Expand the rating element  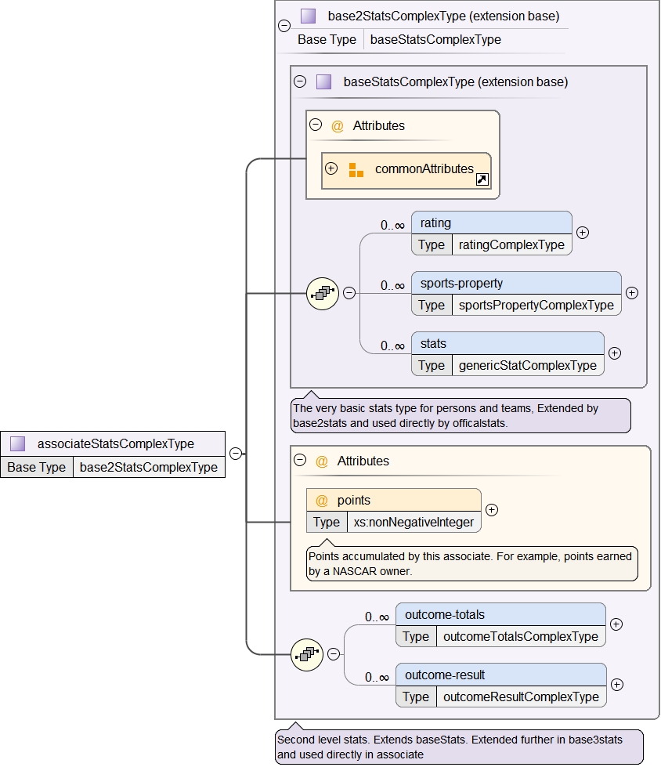582,233
